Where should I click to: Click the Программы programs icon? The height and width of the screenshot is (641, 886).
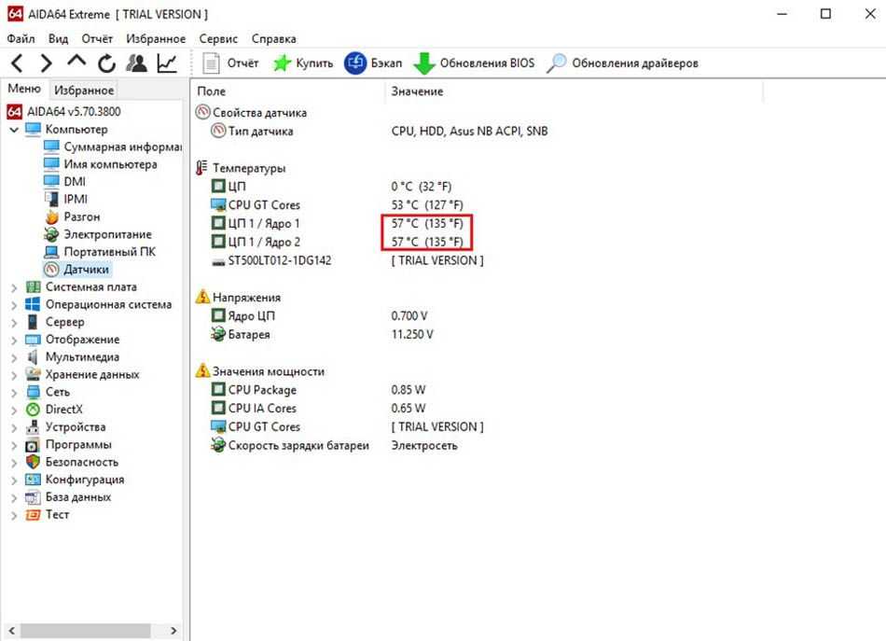(x=33, y=445)
